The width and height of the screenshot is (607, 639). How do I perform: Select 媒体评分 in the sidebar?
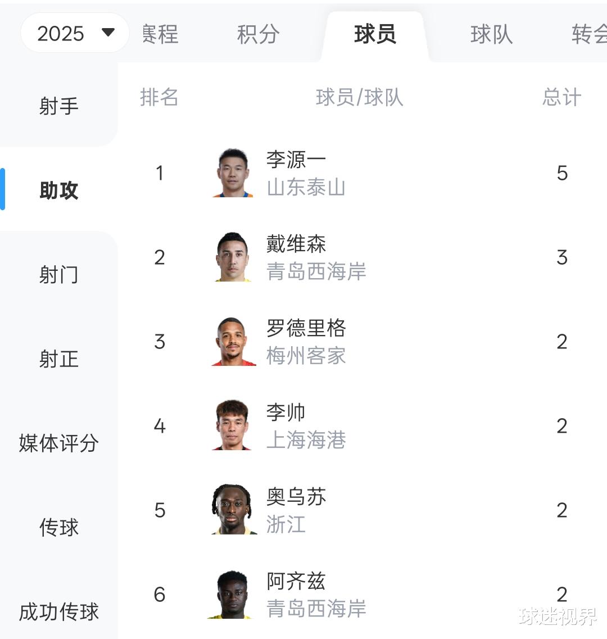click(x=58, y=443)
